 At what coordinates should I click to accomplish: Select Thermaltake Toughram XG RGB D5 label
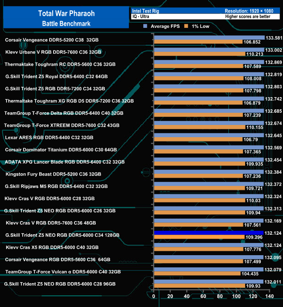[69, 101]
